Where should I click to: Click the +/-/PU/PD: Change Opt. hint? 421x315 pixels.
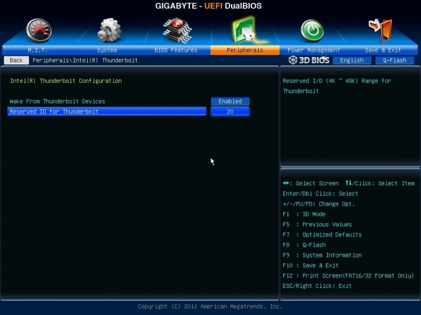[x=319, y=204]
